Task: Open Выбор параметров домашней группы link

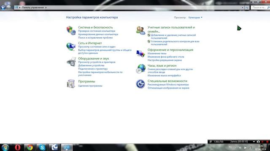Action: coord(105,52)
